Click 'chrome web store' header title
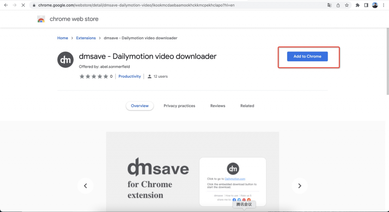 74,19
